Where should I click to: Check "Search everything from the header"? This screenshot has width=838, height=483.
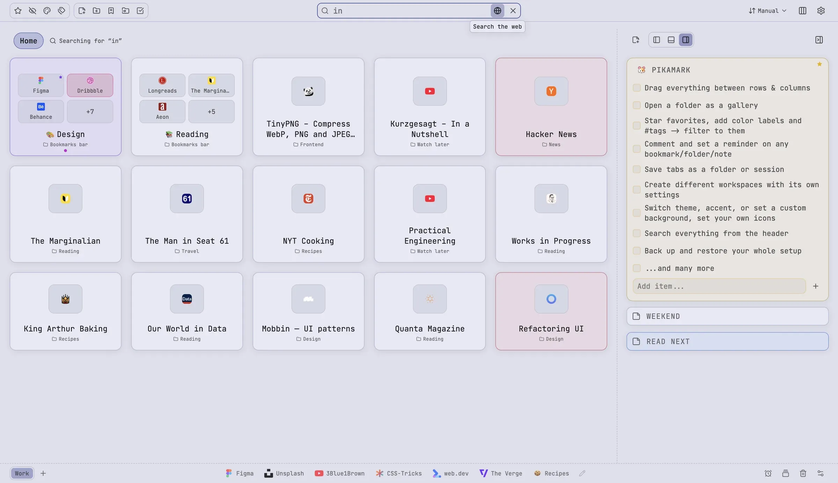coord(637,233)
